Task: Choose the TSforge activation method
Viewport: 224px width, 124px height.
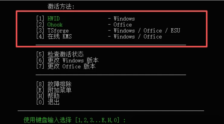Action: point(58,31)
